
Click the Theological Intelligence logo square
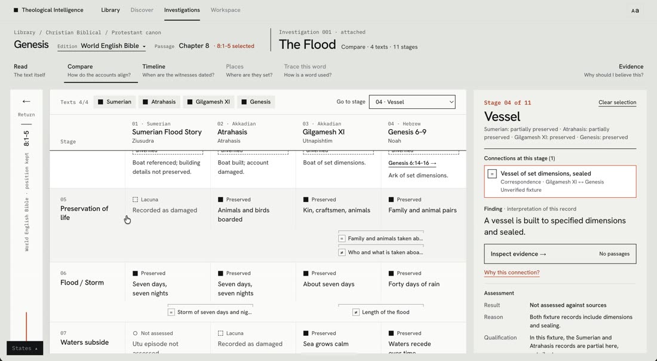point(16,10)
